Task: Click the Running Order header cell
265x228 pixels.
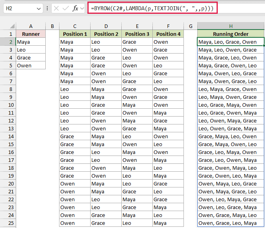Action: point(231,34)
